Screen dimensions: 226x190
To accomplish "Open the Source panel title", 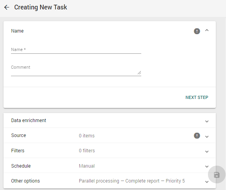I will 18,135.
